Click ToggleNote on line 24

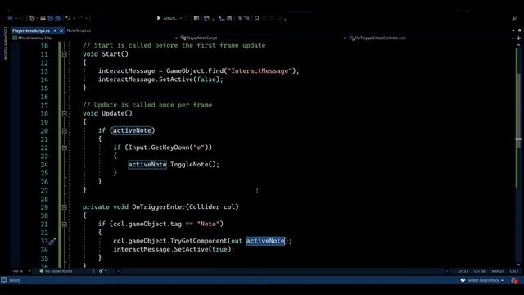[x=189, y=164]
